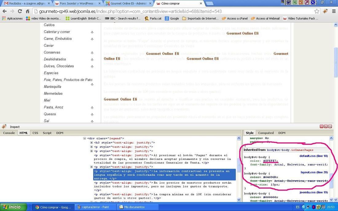
Task: Reload the current page
Action: pos(20,11)
